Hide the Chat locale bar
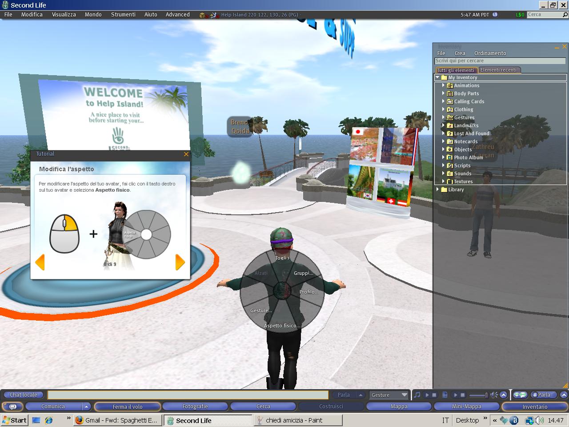 pyautogui.click(x=24, y=395)
